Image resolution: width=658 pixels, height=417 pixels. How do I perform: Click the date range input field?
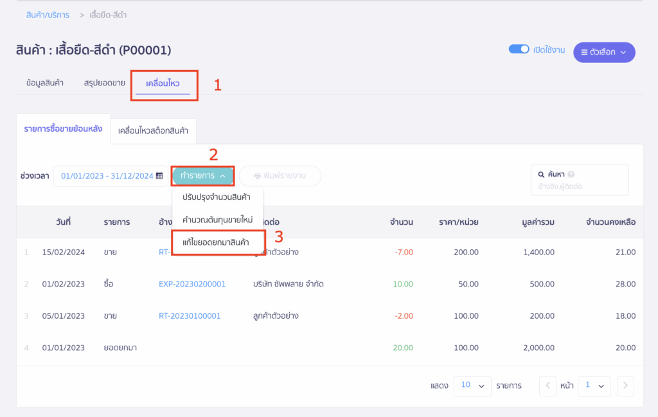tap(106, 176)
